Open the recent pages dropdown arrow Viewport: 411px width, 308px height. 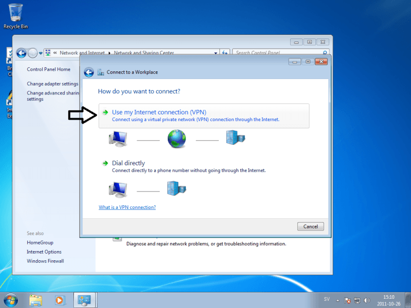pyautogui.click(x=40, y=53)
